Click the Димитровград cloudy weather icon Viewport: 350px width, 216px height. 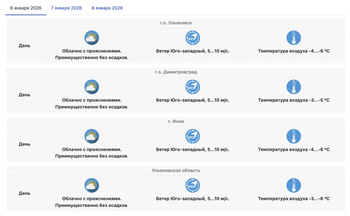point(92,87)
